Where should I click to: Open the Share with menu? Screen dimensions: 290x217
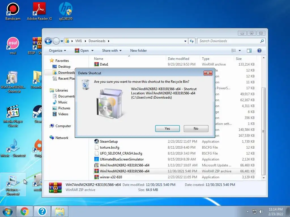click(x=112, y=51)
